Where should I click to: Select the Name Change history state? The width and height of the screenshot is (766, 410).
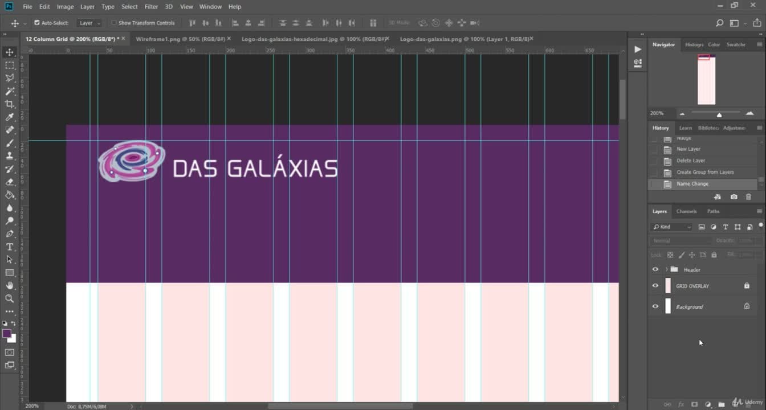(x=703, y=184)
